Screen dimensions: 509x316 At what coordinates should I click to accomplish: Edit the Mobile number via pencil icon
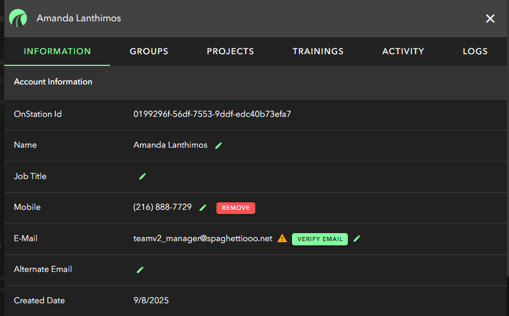coord(203,208)
